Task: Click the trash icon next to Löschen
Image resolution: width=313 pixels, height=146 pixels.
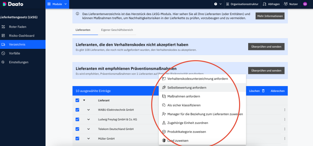Action: pos(263,91)
